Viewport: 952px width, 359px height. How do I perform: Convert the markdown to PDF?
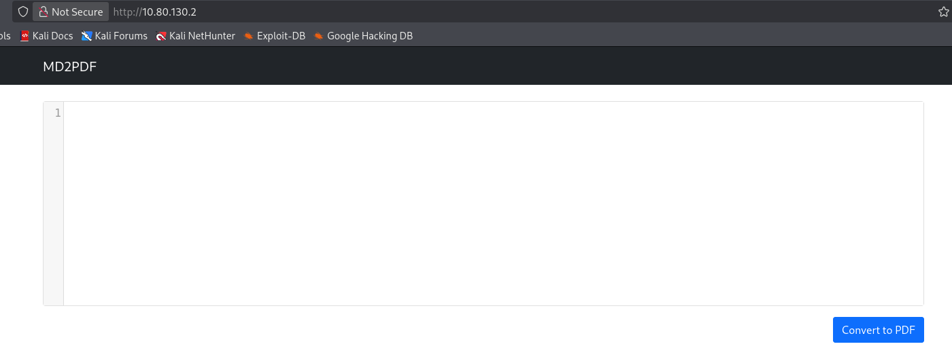point(878,330)
